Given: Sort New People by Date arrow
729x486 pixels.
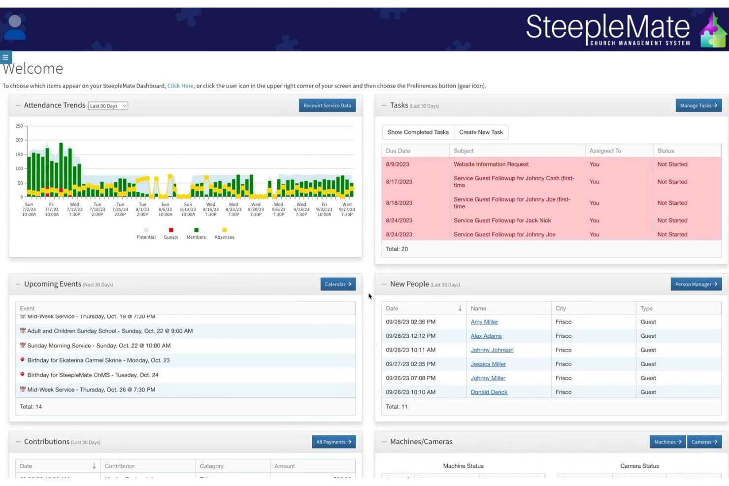Looking at the screenshot, I should pyautogui.click(x=460, y=308).
